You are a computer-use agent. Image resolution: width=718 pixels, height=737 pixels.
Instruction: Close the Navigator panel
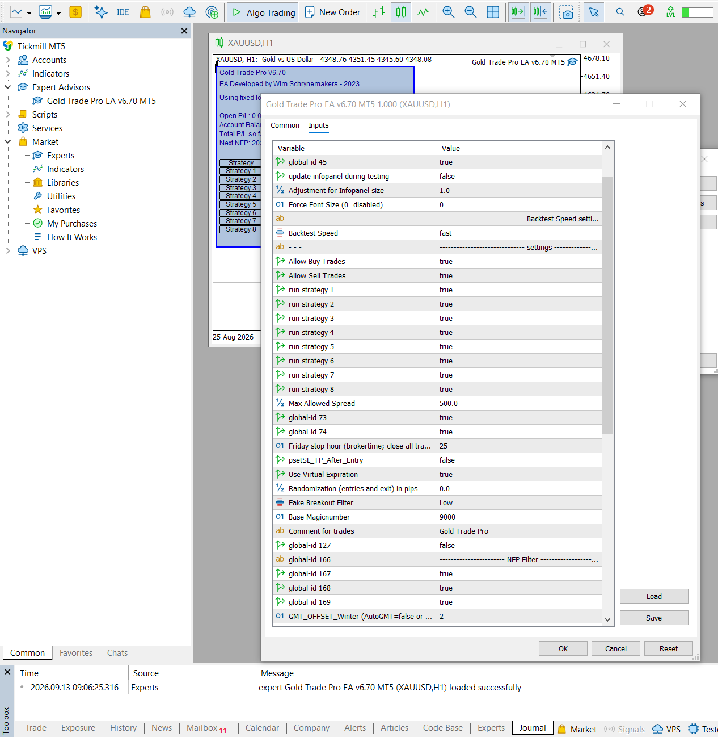pos(184,31)
